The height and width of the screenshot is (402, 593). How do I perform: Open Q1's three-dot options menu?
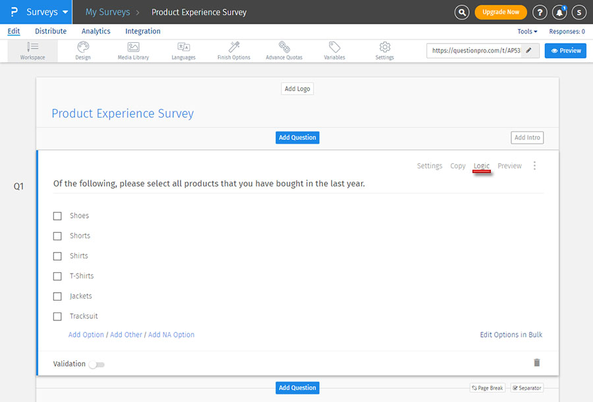tap(534, 166)
